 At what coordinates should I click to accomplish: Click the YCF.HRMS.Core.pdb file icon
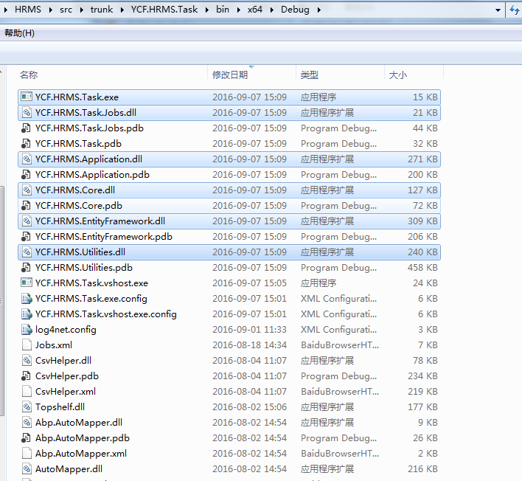[26, 206]
